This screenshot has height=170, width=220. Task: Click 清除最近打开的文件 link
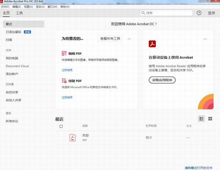coord(198,168)
